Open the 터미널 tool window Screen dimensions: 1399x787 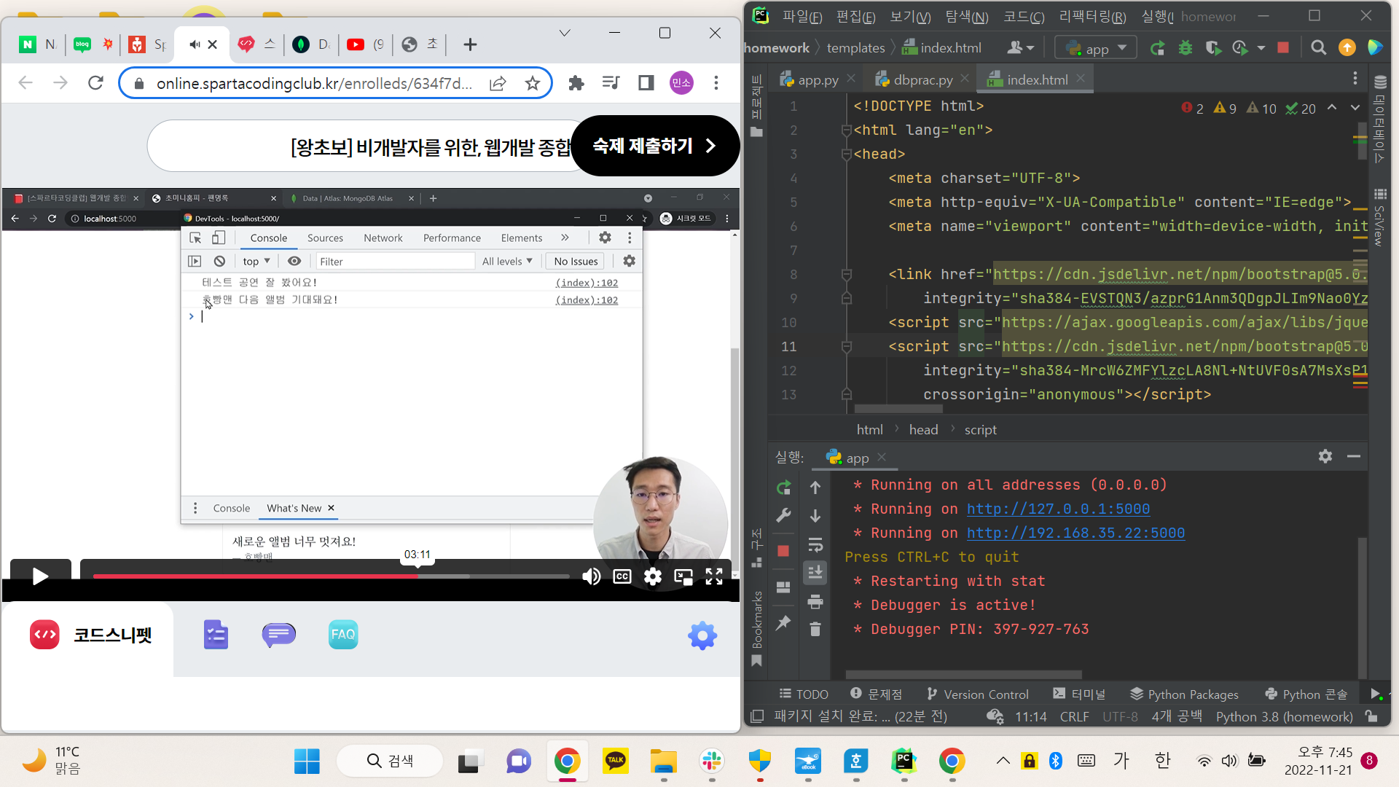point(1080,694)
